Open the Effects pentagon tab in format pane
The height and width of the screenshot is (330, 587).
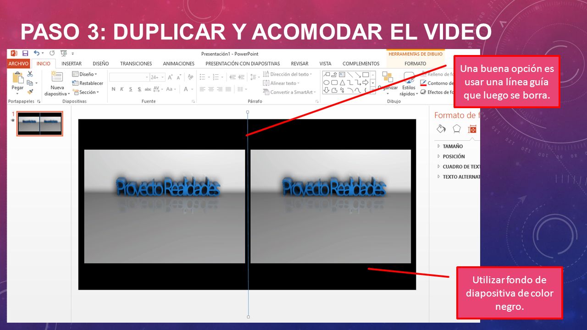coord(457,129)
